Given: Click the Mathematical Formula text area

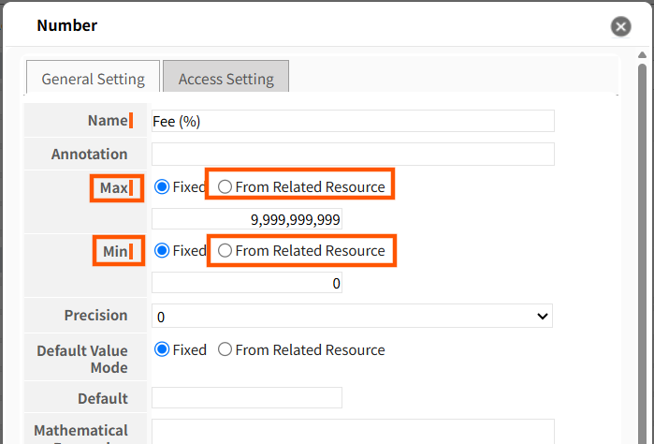Looking at the screenshot, I should (353, 432).
